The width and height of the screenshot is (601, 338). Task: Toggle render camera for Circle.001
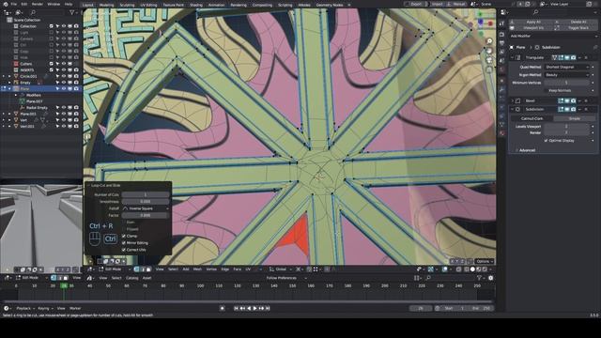pos(76,76)
